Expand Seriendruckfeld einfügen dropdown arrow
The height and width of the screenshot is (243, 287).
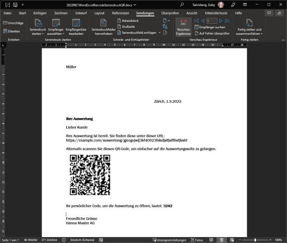[x=160, y=33]
